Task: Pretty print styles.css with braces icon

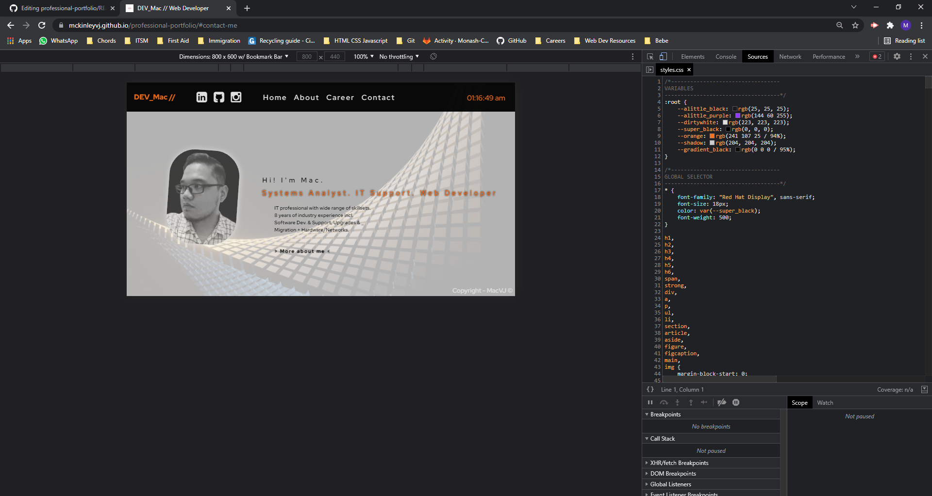Action: point(650,389)
